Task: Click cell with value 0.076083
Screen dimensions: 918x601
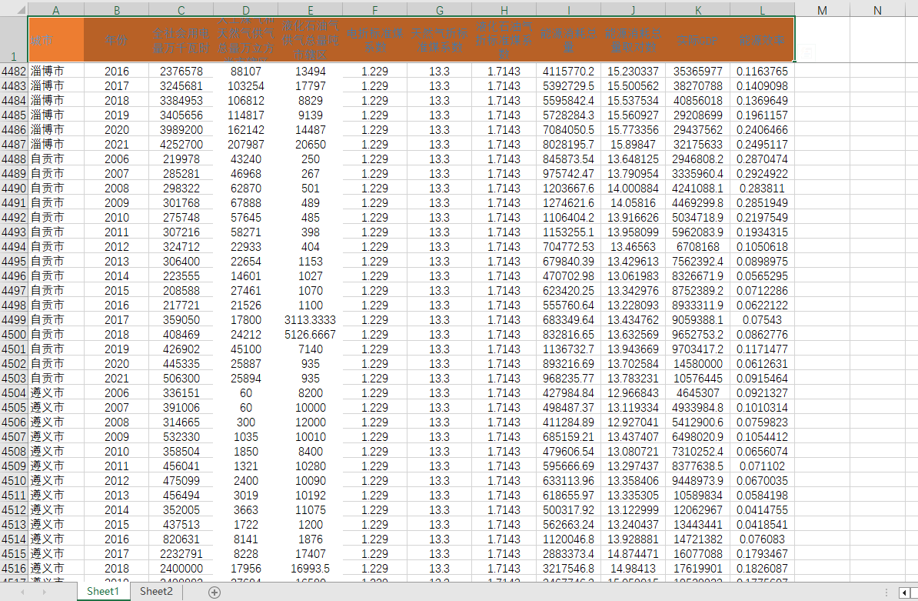Action: pos(762,539)
